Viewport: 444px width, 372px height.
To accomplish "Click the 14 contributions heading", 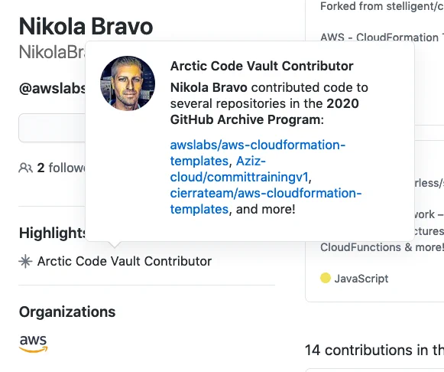I will [x=374, y=350].
